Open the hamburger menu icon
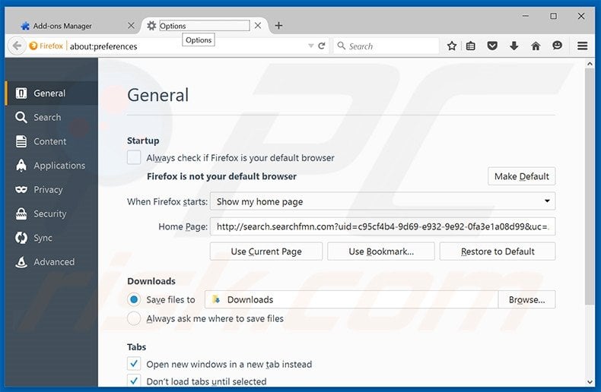Image resolution: width=601 pixels, height=392 pixels. coord(582,46)
